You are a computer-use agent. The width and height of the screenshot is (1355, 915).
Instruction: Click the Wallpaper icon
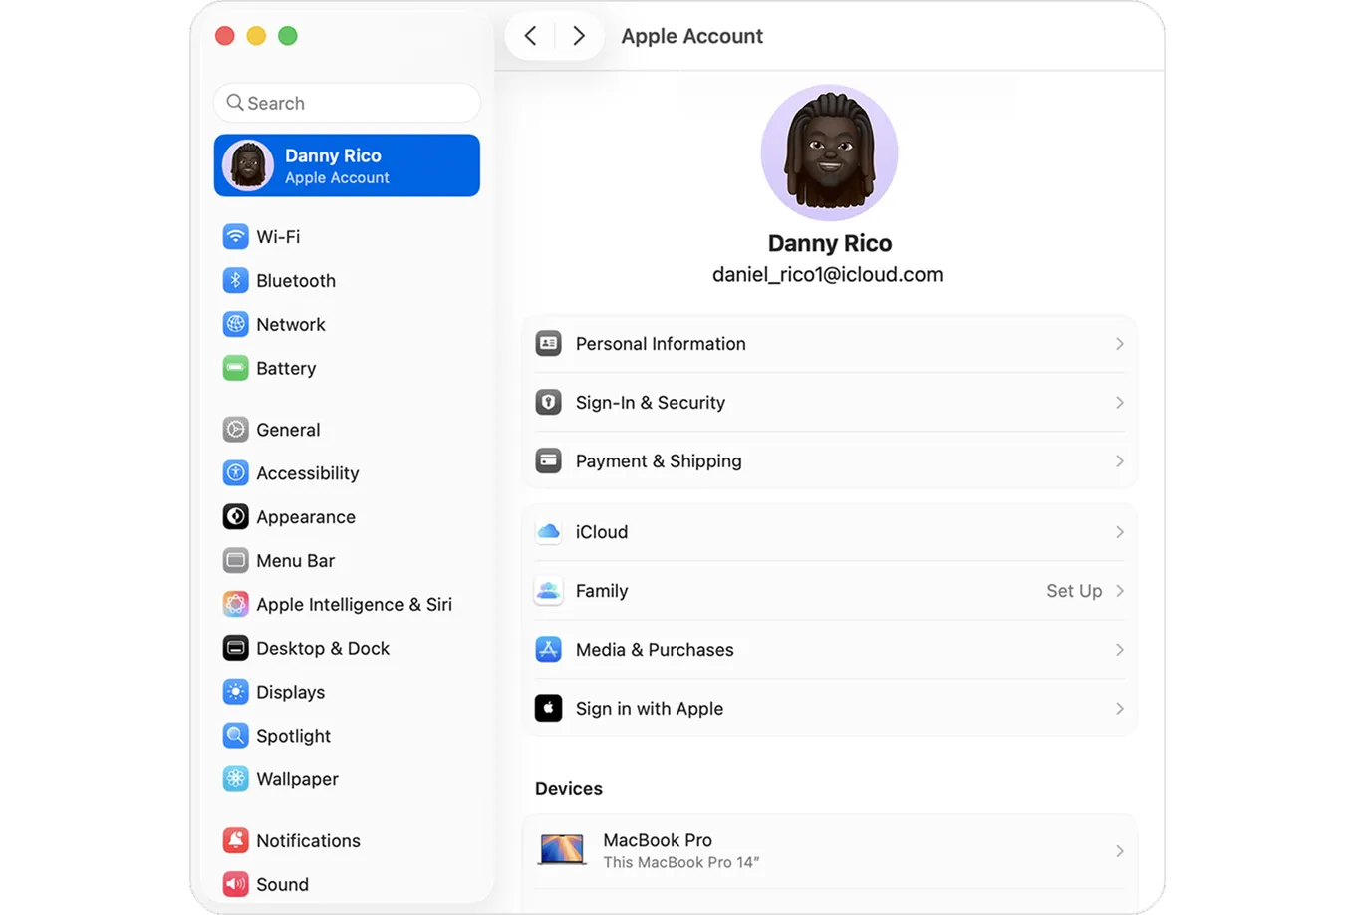[x=235, y=779]
